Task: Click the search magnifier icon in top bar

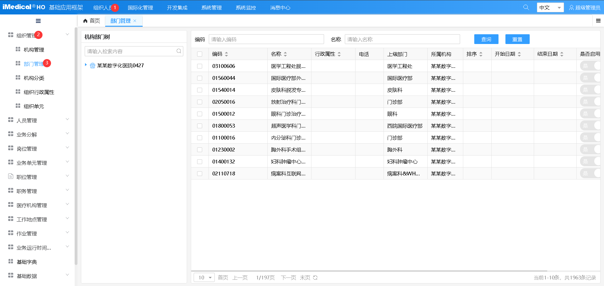Action: [x=526, y=7]
